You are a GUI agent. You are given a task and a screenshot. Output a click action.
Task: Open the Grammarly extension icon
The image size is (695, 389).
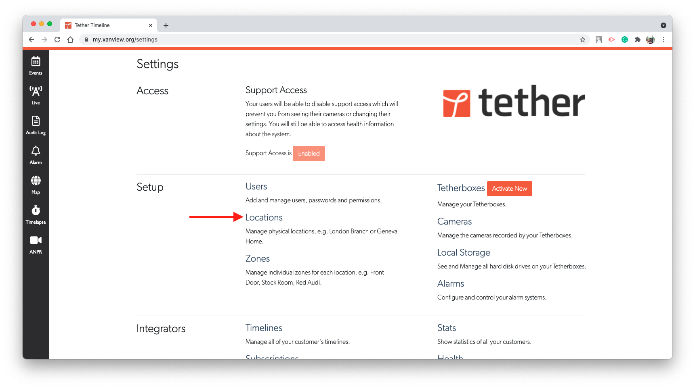click(625, 40)
